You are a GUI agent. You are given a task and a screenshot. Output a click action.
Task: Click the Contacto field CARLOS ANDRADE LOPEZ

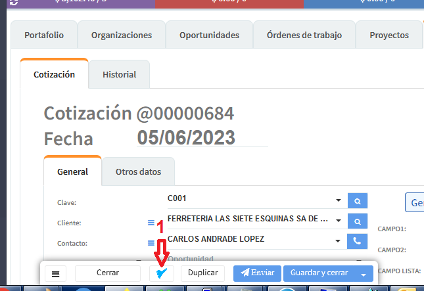250,239
